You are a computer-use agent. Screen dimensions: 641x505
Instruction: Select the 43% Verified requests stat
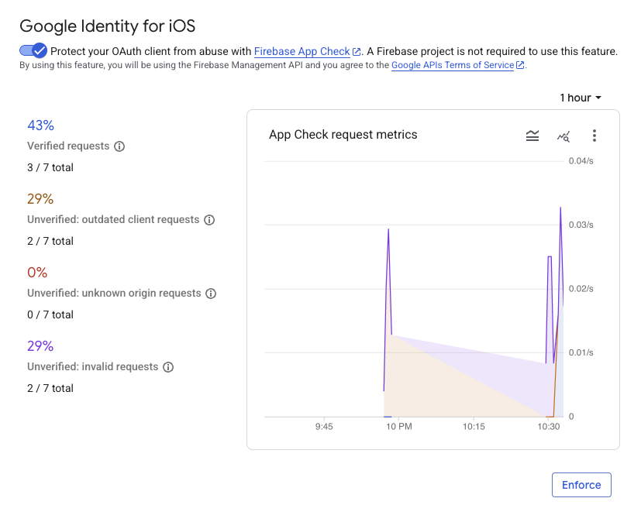pyautogui.click(x=40, y=125)
